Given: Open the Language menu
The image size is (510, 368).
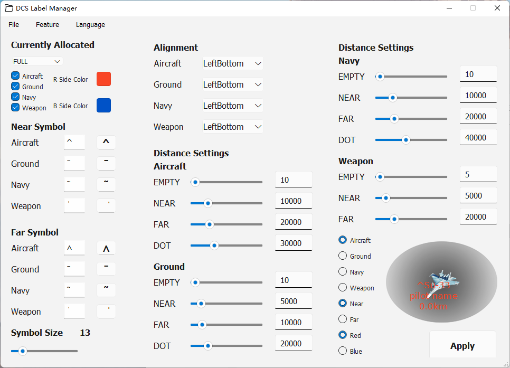Looking at the screenshot, I should click(x=90, y=24).
